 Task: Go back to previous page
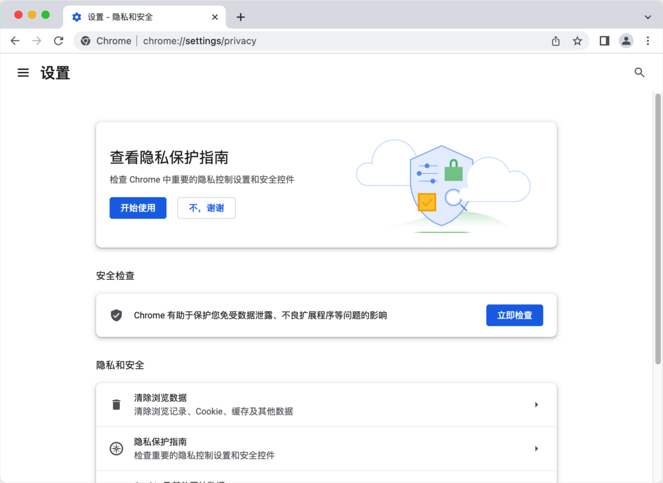point(15,41)
